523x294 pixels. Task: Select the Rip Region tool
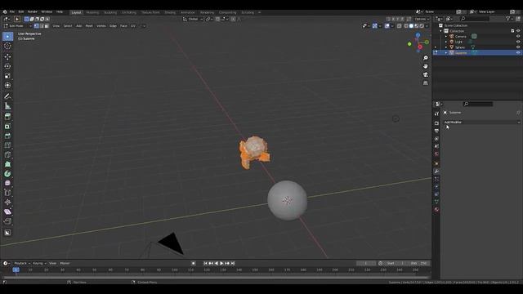click(7, 221)
